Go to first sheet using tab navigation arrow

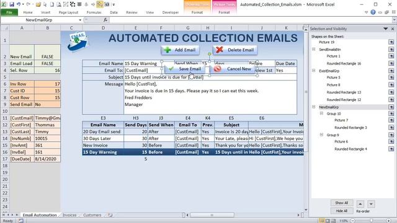click(4, 215)
